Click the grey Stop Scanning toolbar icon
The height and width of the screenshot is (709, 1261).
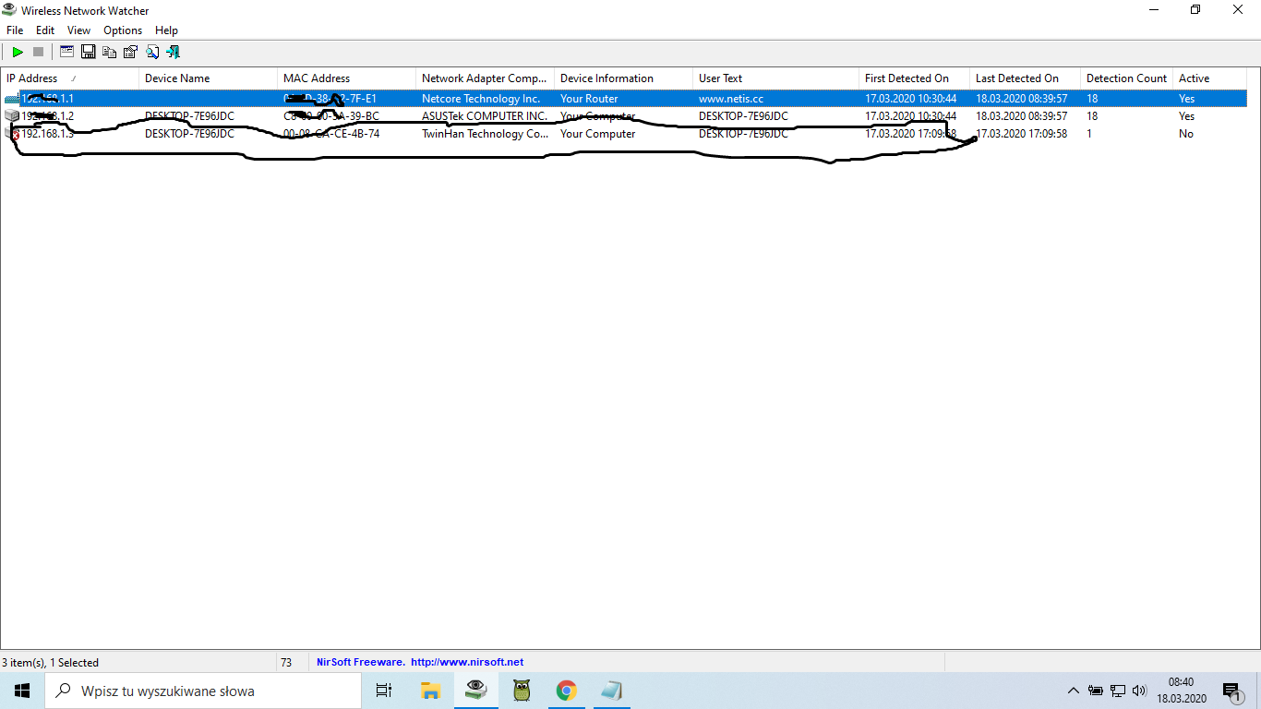click(39, 52)
